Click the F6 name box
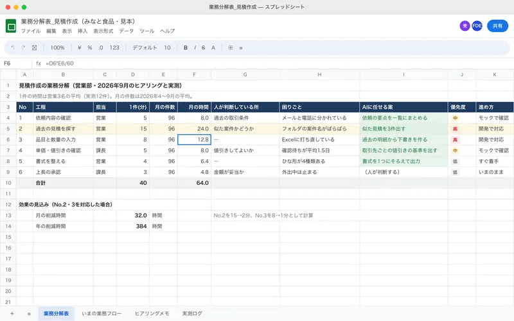This screenshot has height=321, width=514. (15, 64)
